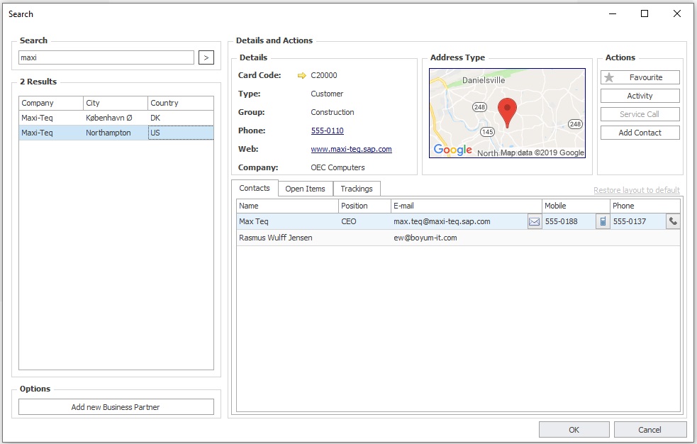The image size is (697, 444).
Task: Switch to the Open Items tab
Action: [306, 189]
